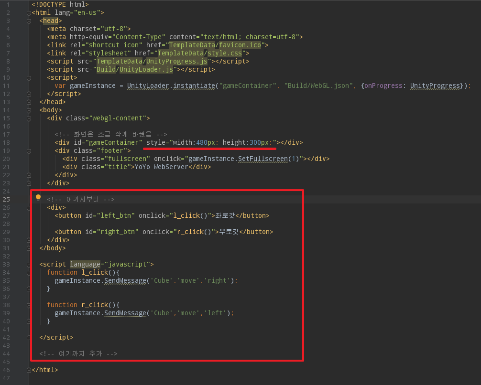Fold the webgl-content div on line 15
The height and width of the screenshot is (385, 481).
(29, 118)
